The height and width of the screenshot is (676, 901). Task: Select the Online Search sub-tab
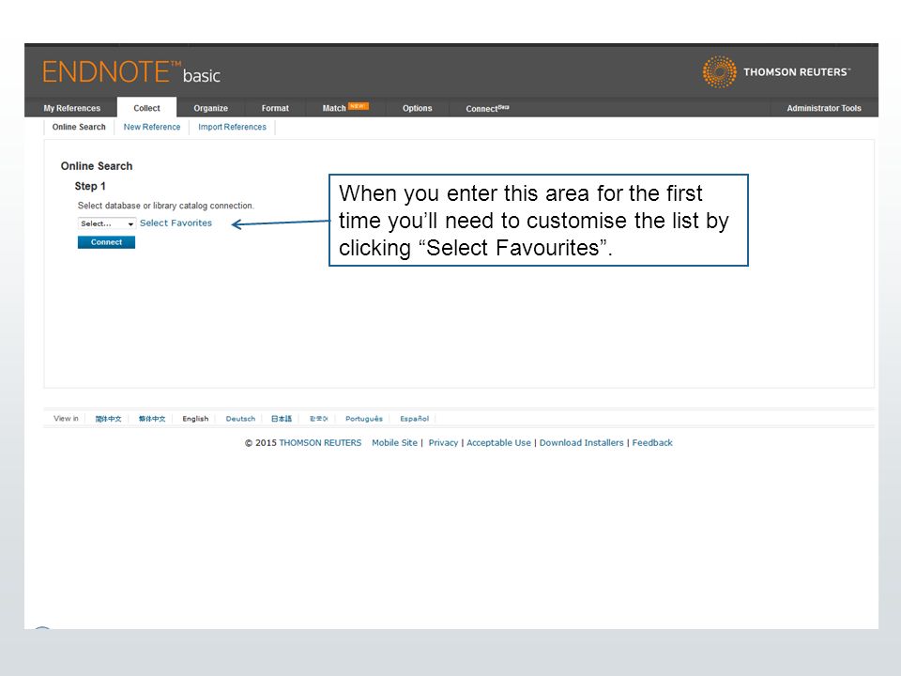pyautogui.click(x=79, y=127)
